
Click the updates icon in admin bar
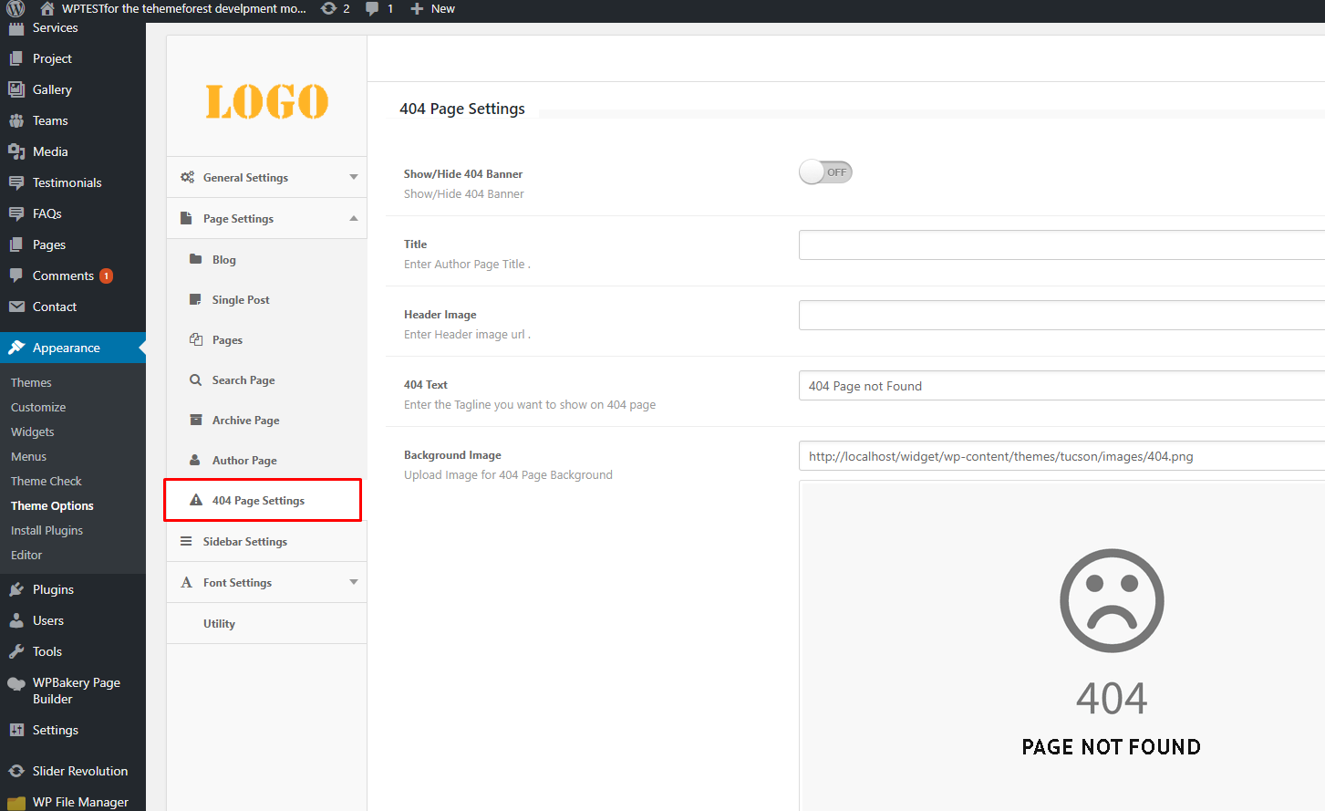click(x=329, y=9)
